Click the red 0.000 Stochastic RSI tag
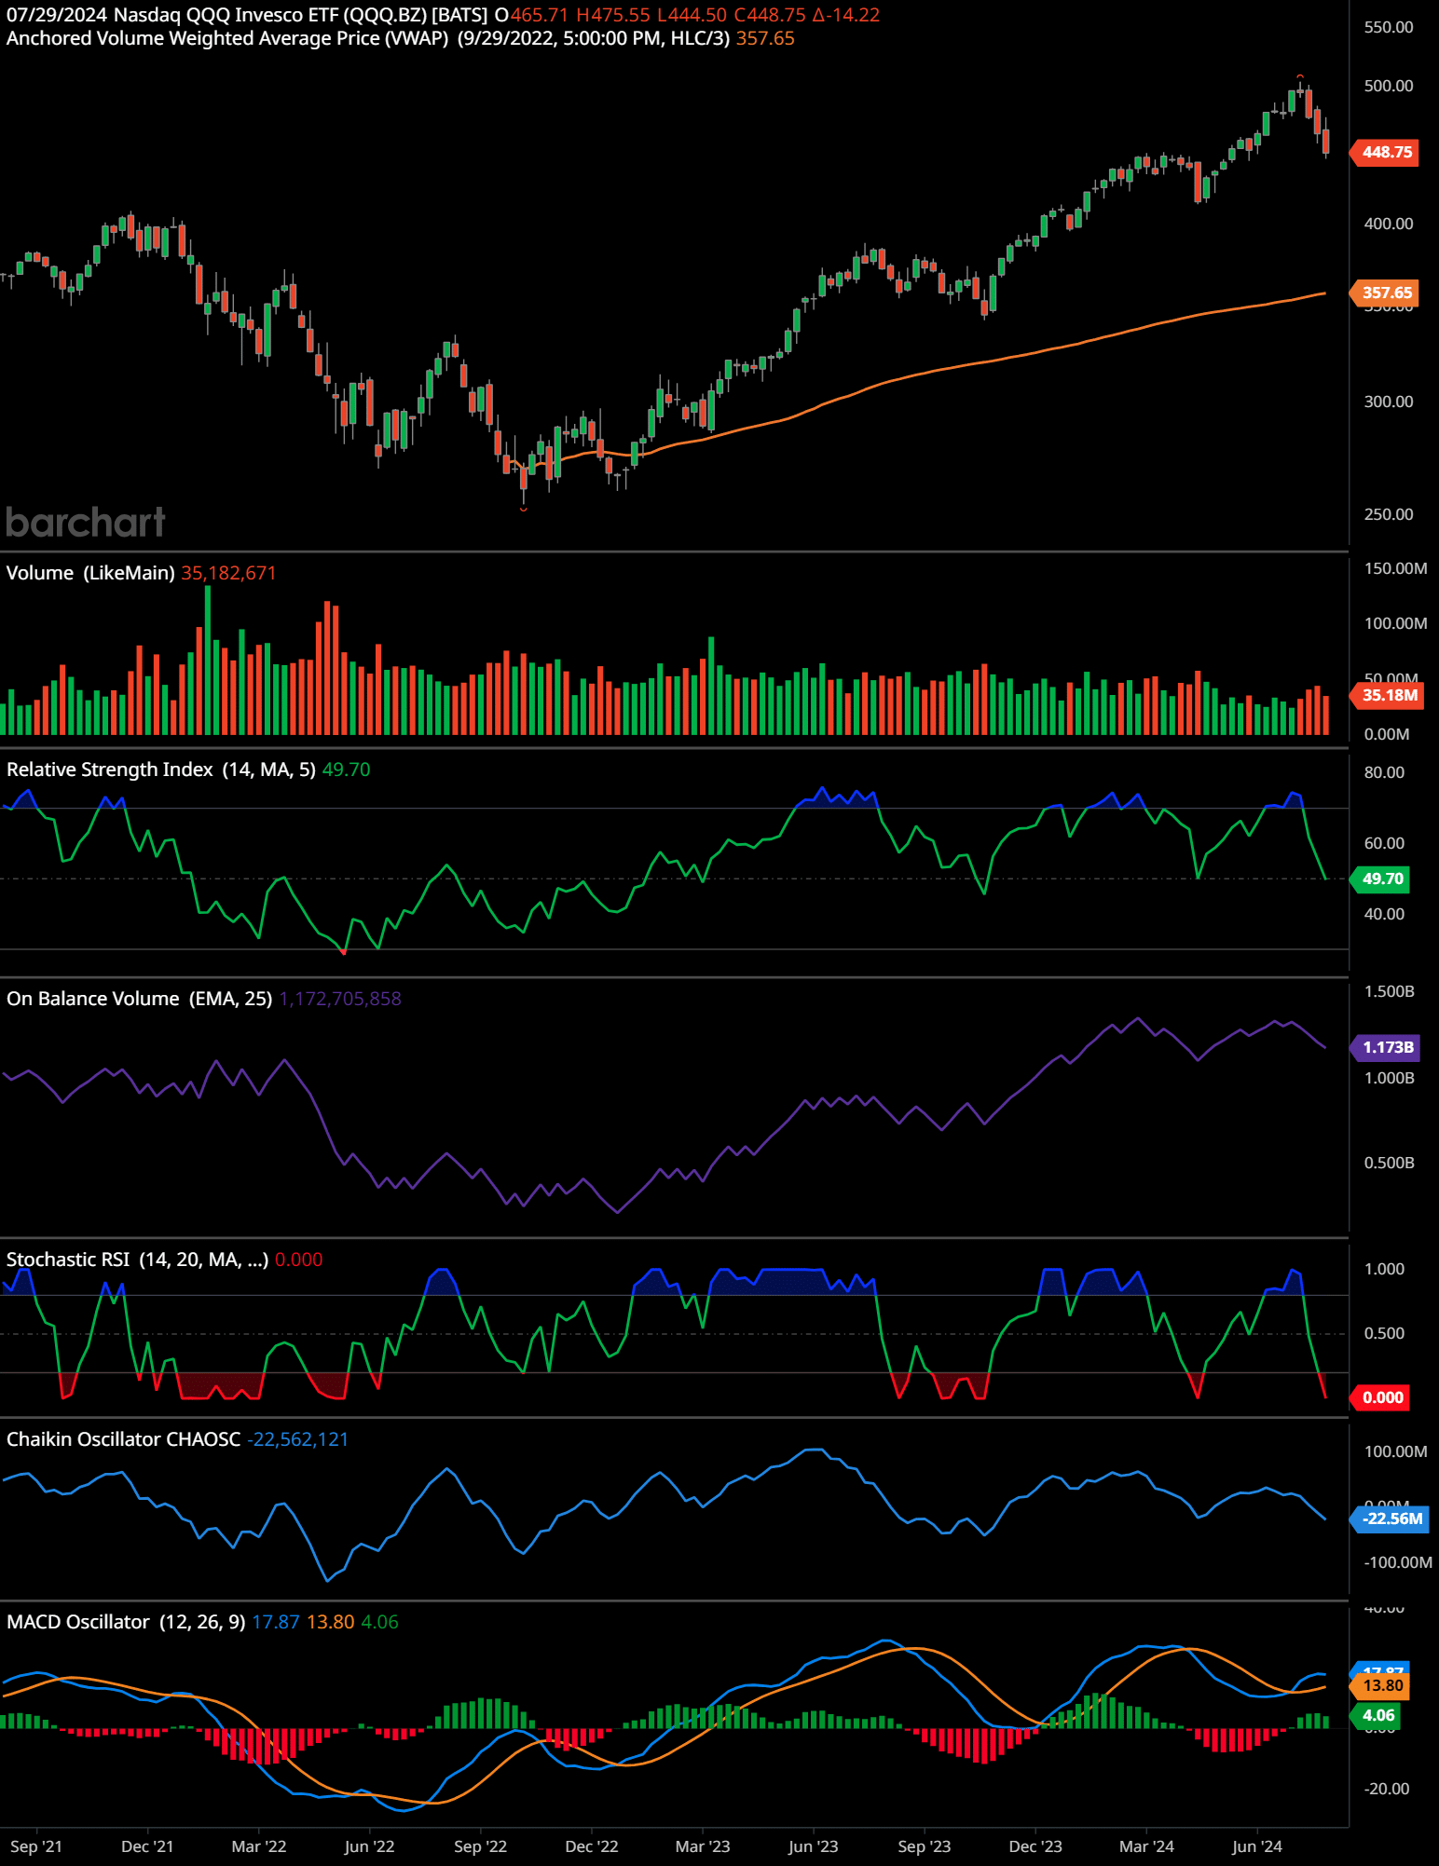Image resolution: width=1439 pixels, height=1866 pixels. tap(1381, 1397)
